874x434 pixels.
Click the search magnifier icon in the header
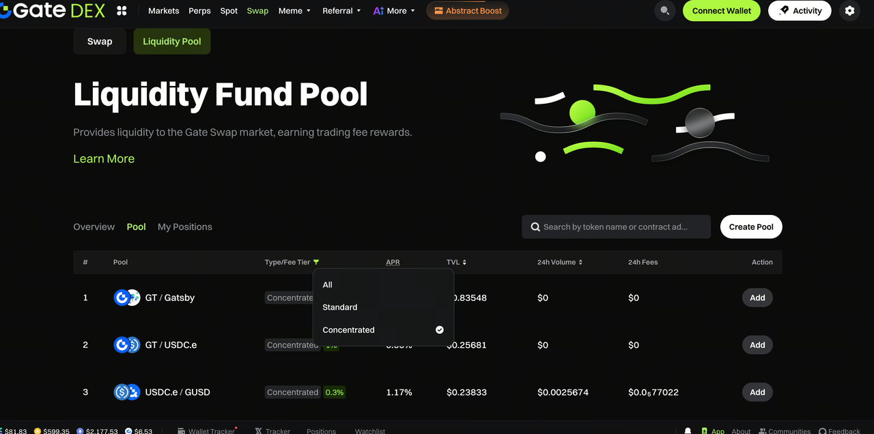(x=664, y=11)
